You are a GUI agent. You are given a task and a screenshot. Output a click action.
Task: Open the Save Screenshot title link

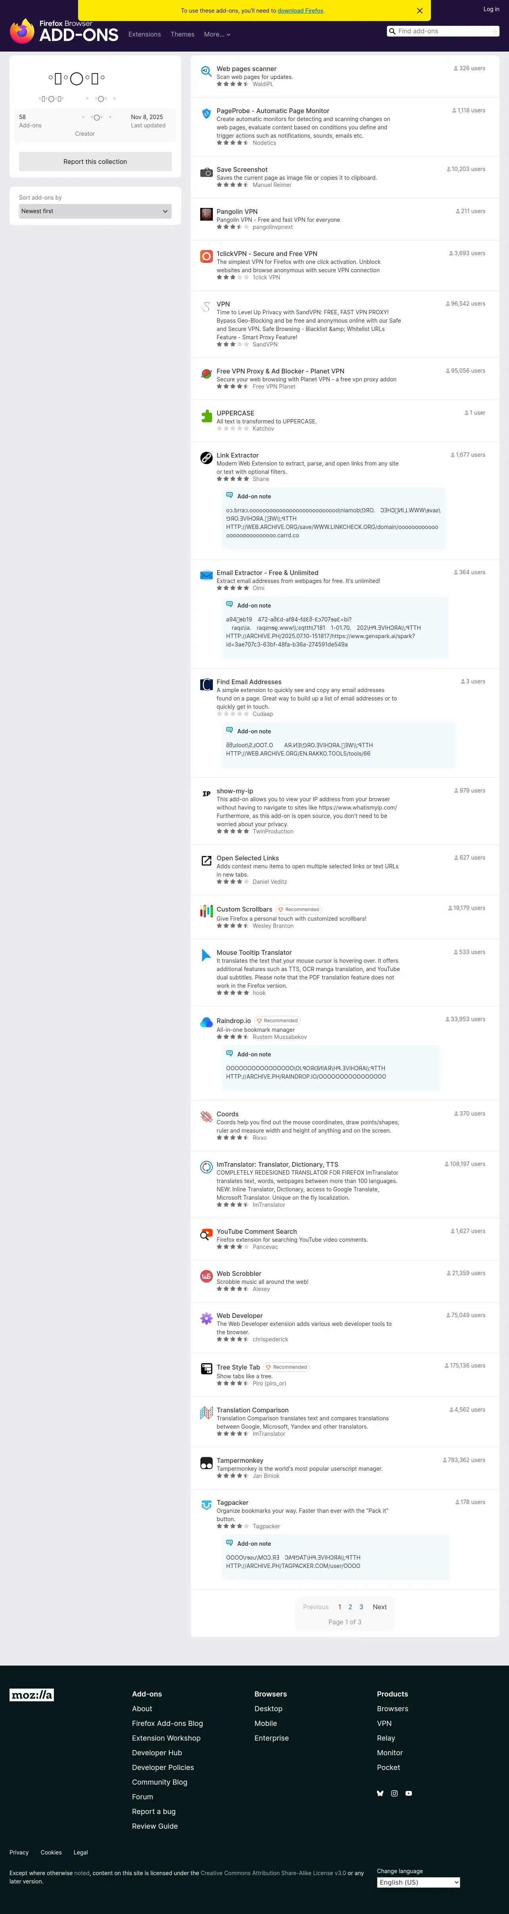[242, 169]
